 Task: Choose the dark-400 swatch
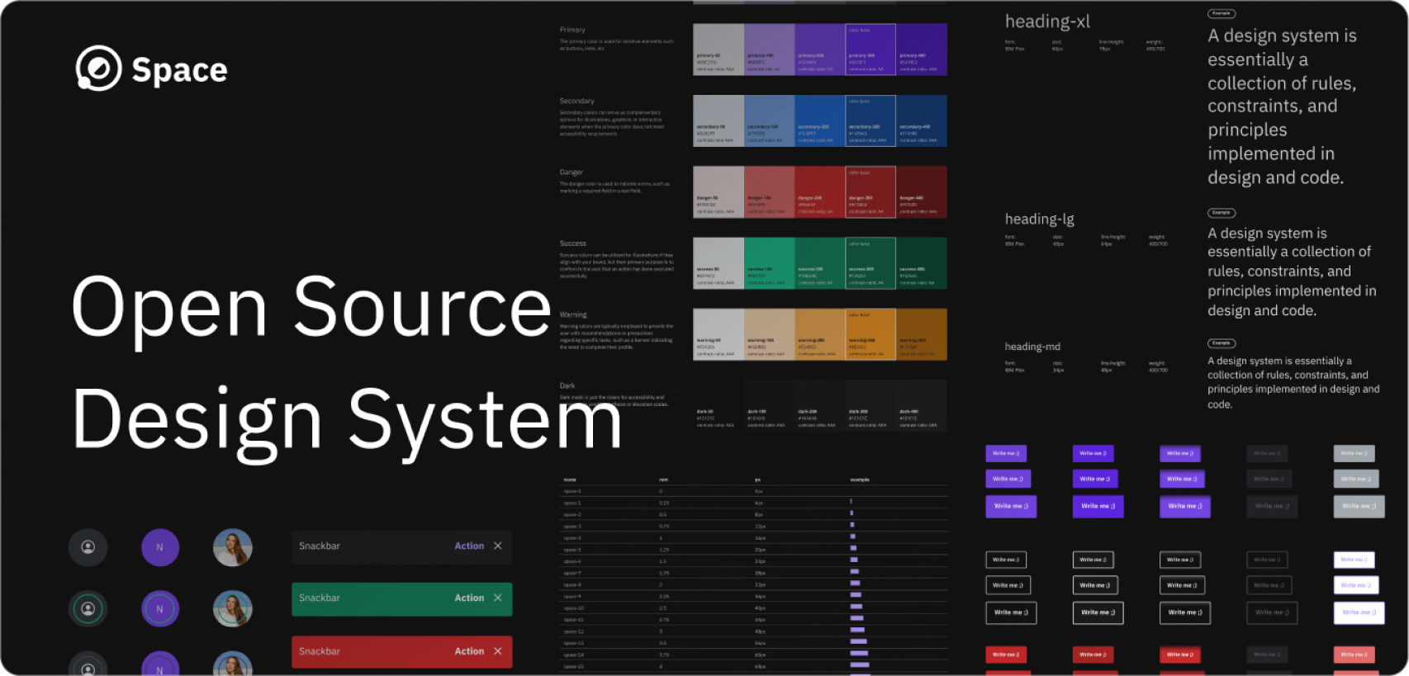point(922,405)
